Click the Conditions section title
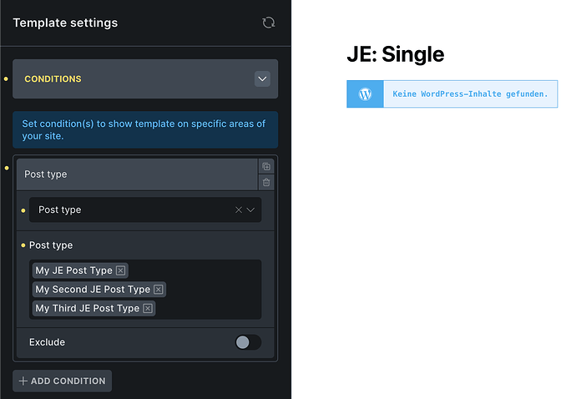The height and width of the screenshot is (399, 576). coord(53,79)
